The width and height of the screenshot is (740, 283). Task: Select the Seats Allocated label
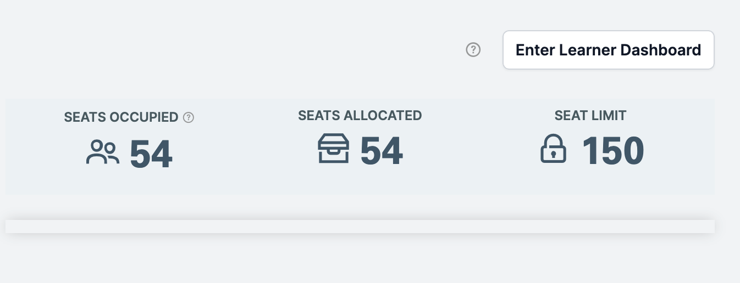pos(360,115)
